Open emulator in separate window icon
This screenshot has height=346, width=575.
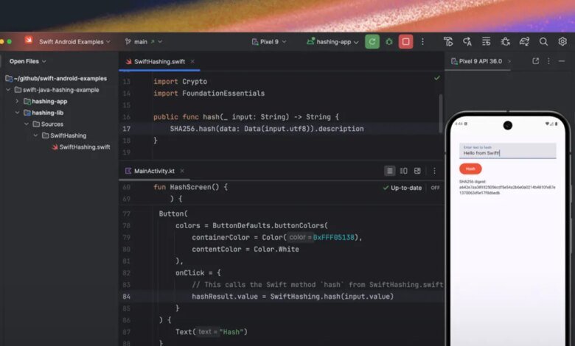tap(535, 61)
